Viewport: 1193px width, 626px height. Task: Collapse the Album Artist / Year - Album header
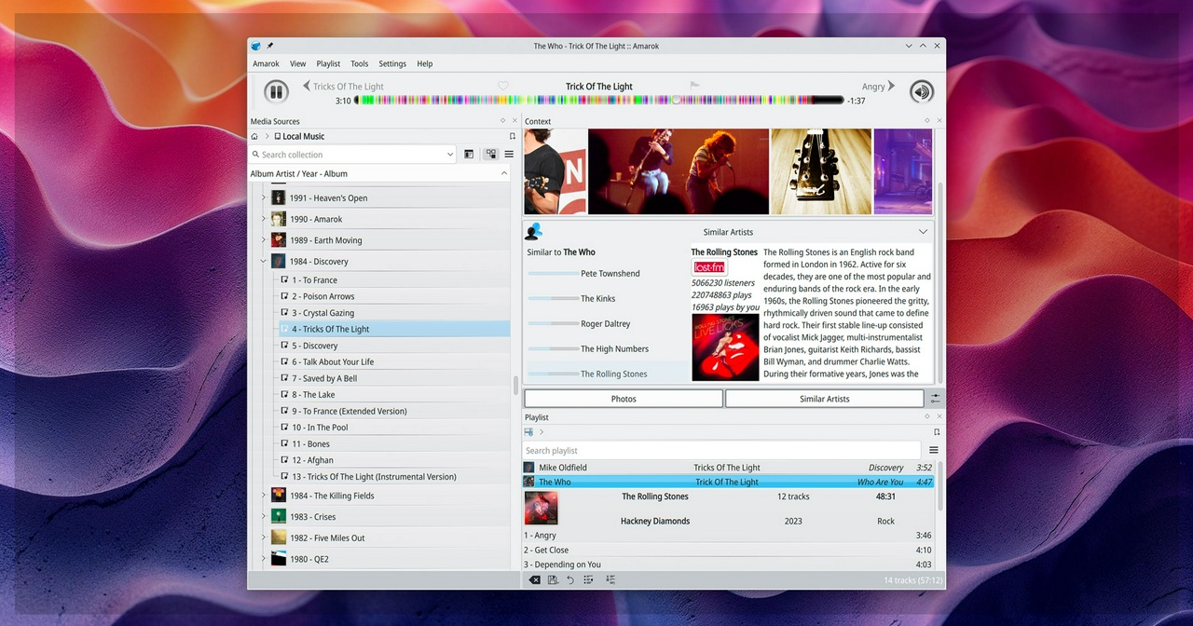[x=504, y=173]
